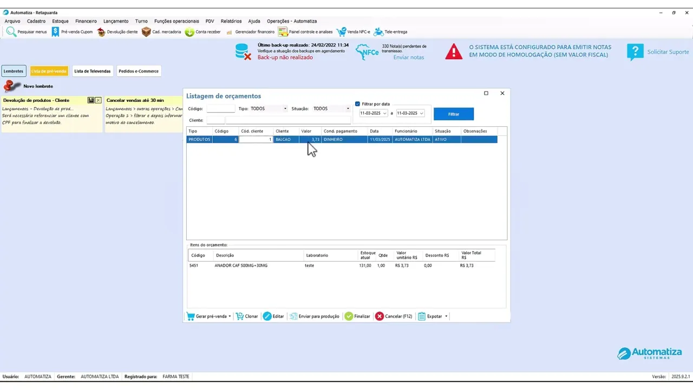Clone the selected orçamento
693x390 pixels.
click(x=247, y=316)
